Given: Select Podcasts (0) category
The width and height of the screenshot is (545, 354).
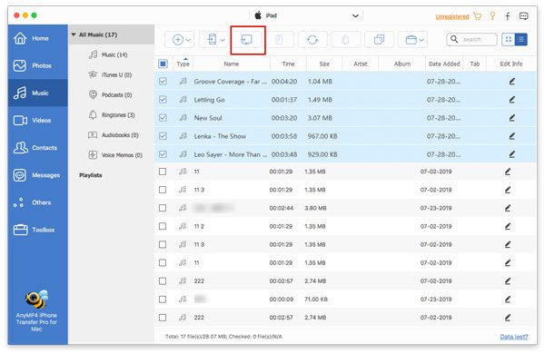Looking at the screenshot, I should click(110, 95).
